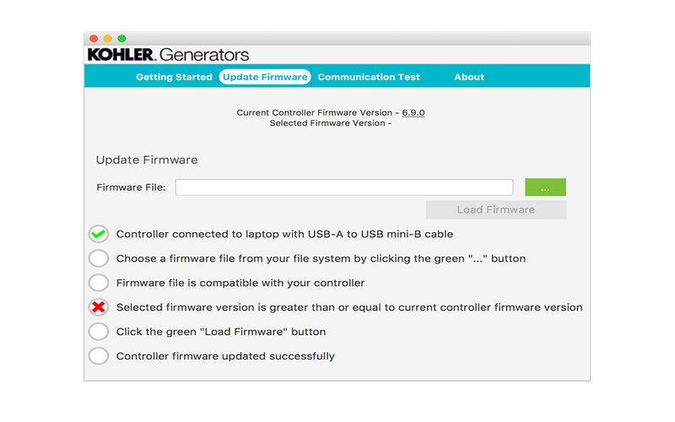Screen dimensions: 675x422
Task: Close the window with the red button
Action: 94,39
